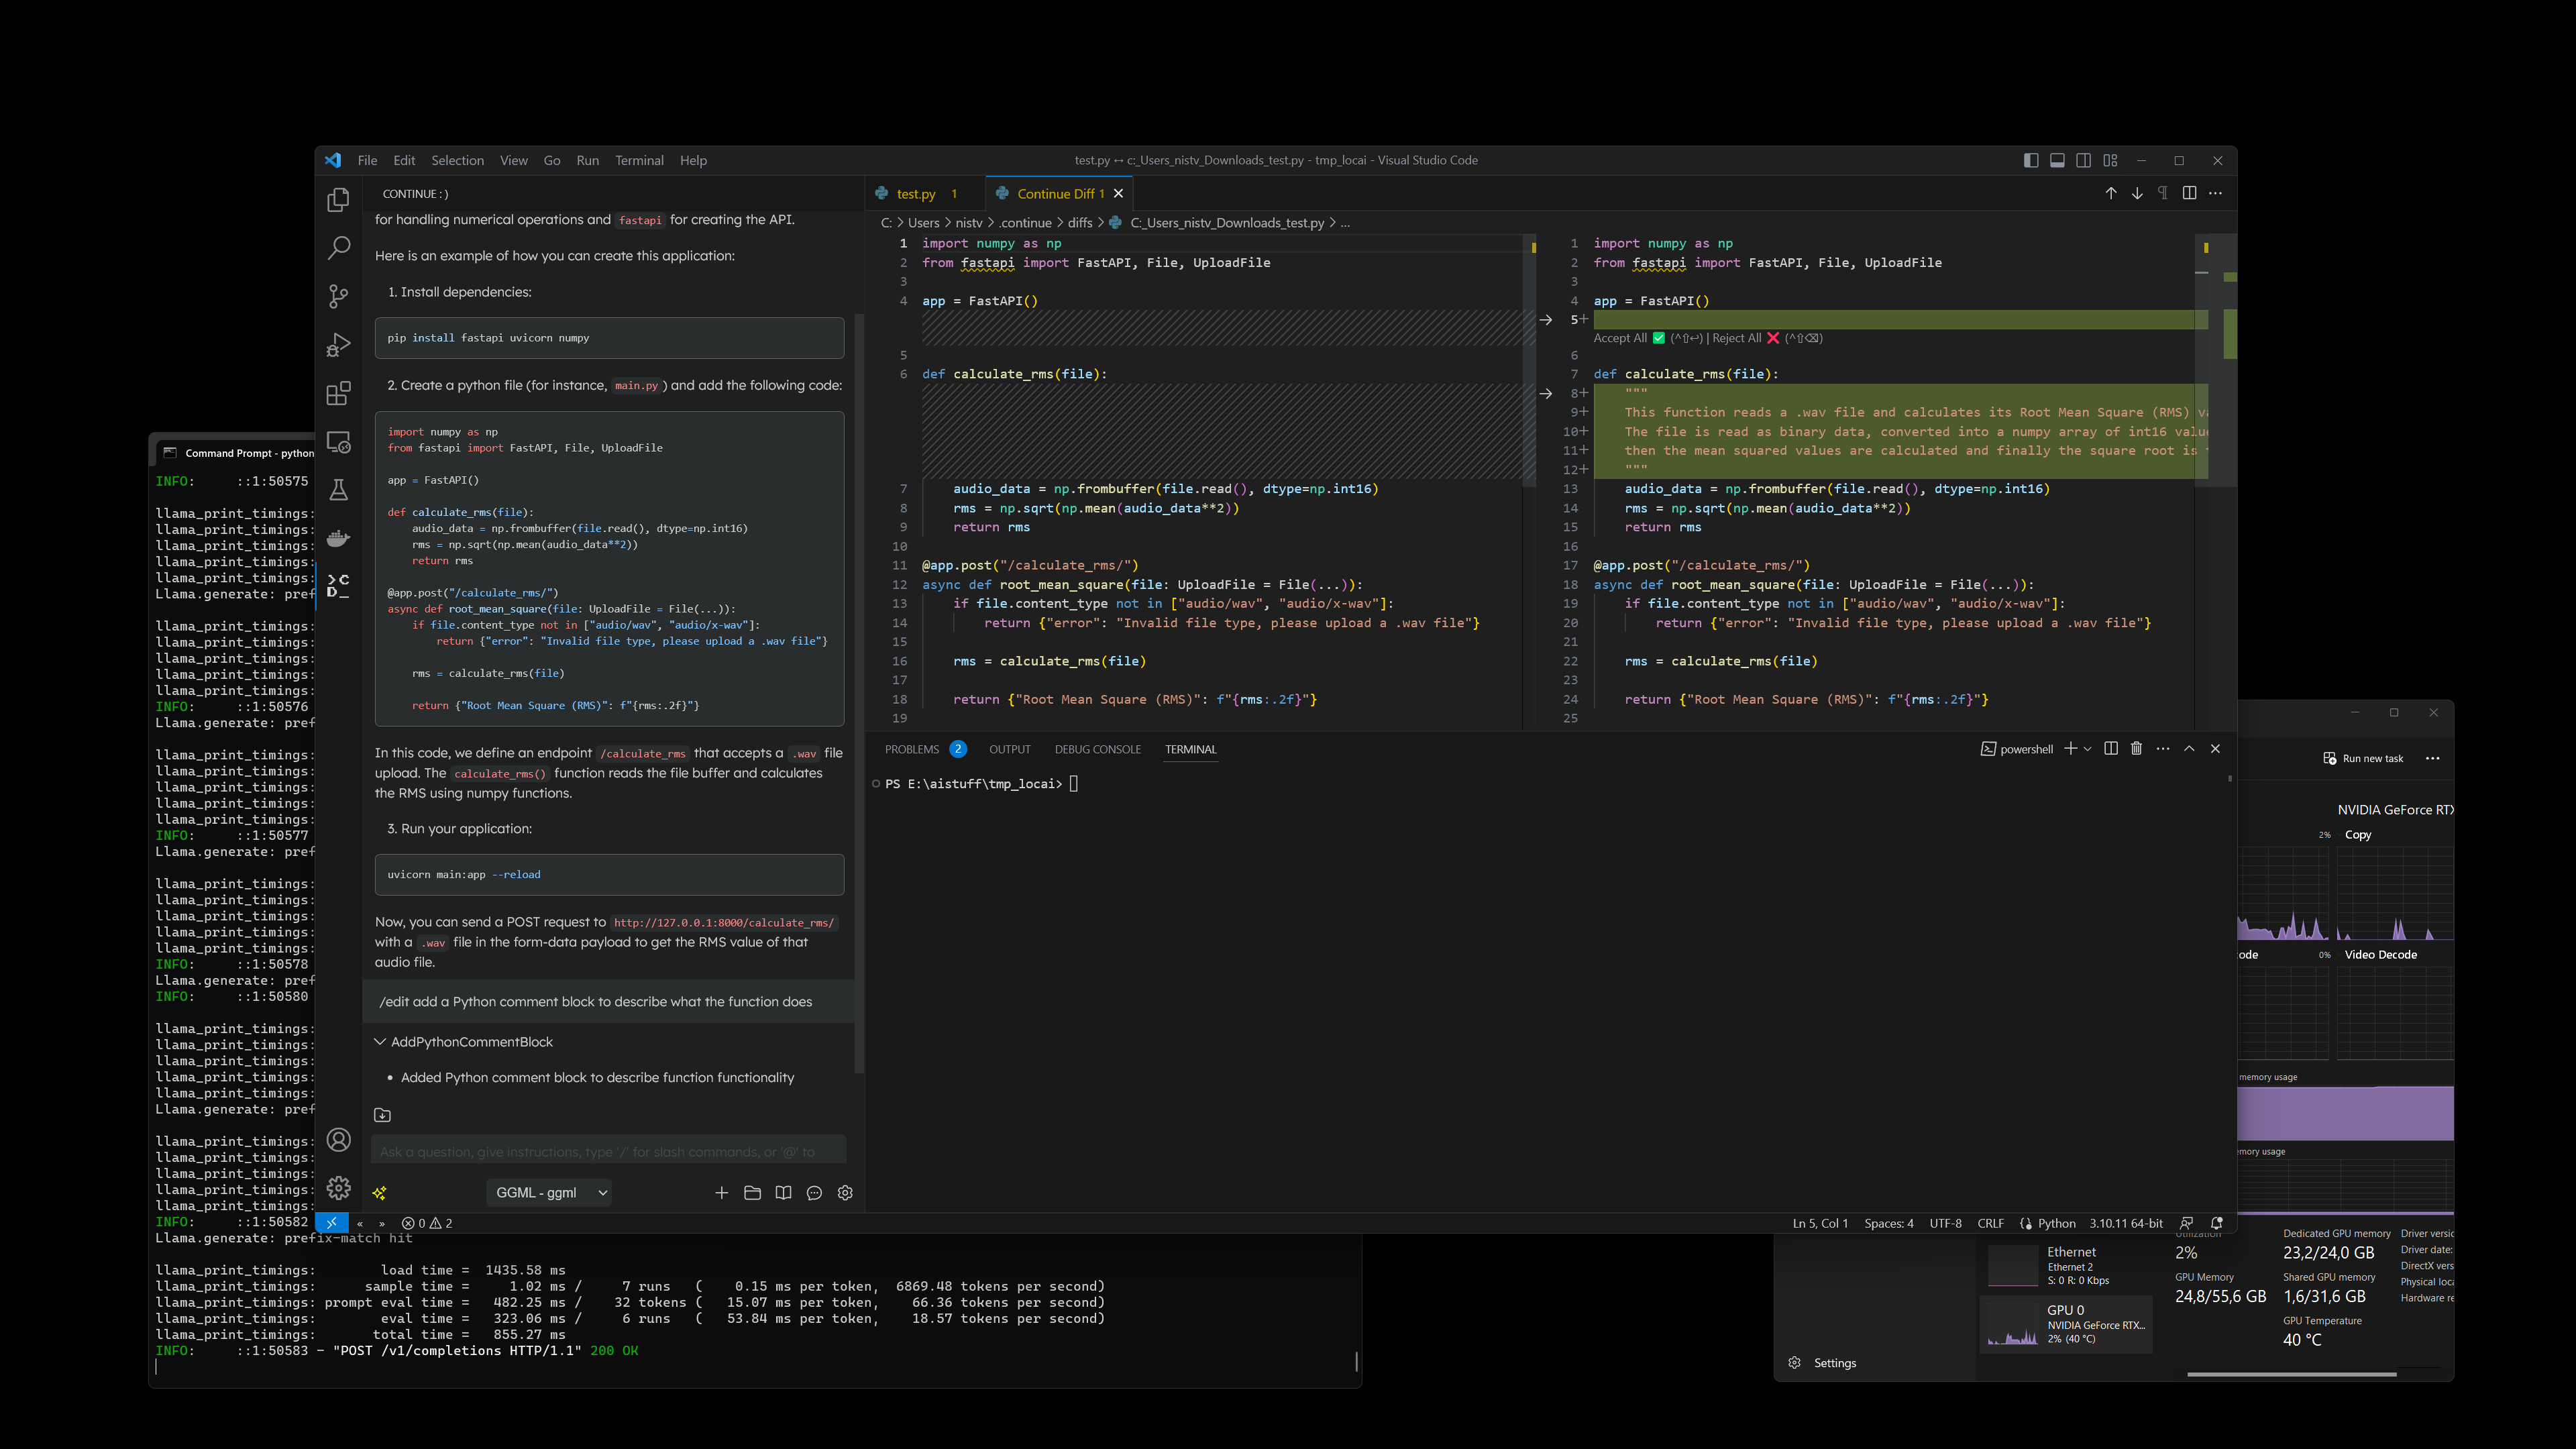The width and height of the screenshot is (2576, 1449).
Task: Toggle whitespace trimming pilcrow in diff
Action: (x=2163, y=194)
